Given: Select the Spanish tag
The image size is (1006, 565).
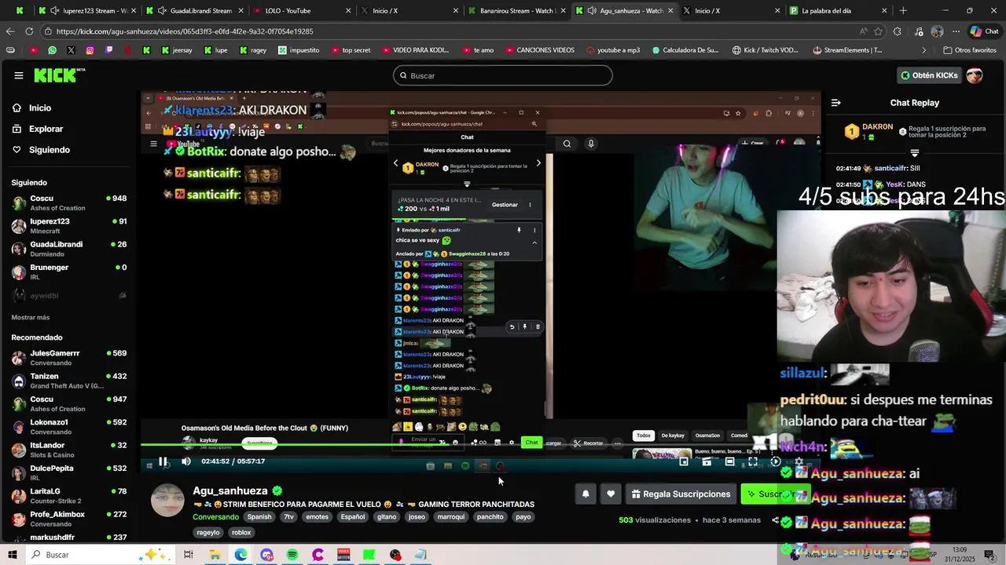Looking at the screenshot, I should [x=259, y=517].
